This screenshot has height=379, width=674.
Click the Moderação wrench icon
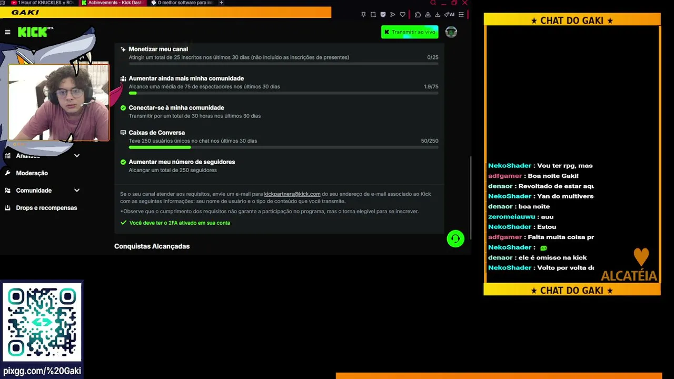click(x=7, y=173)
